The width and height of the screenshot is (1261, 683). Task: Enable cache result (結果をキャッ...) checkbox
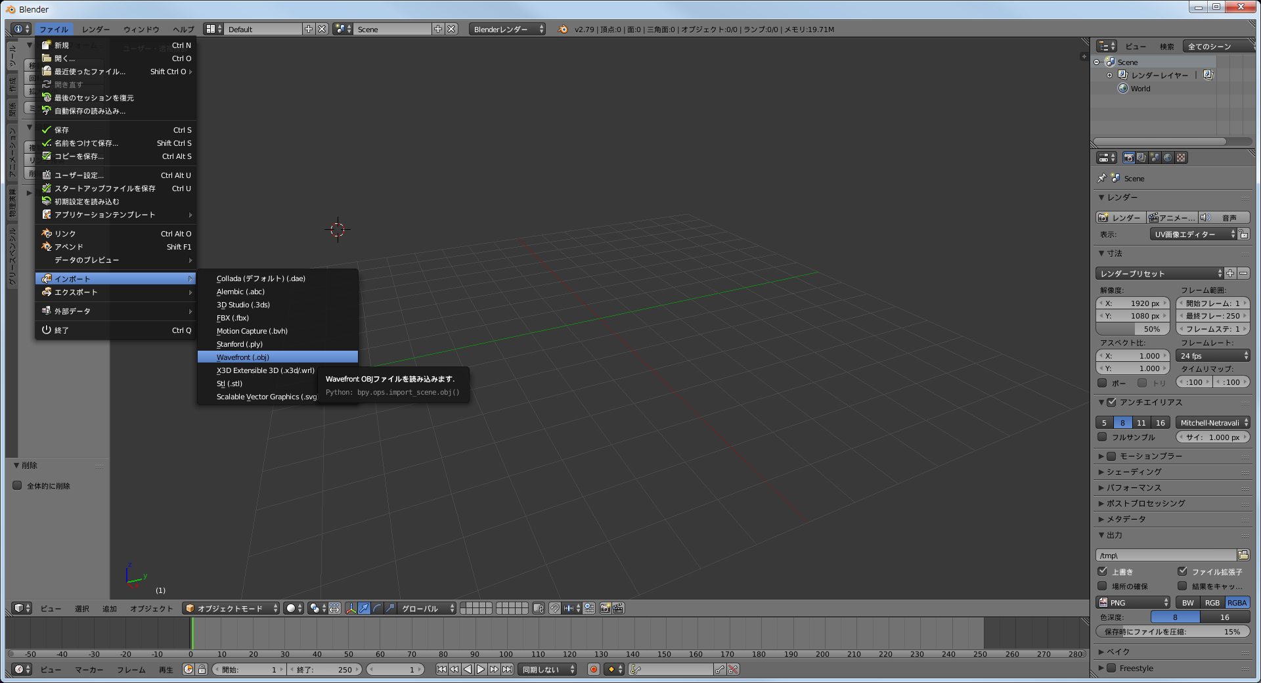click(1182, 586)
